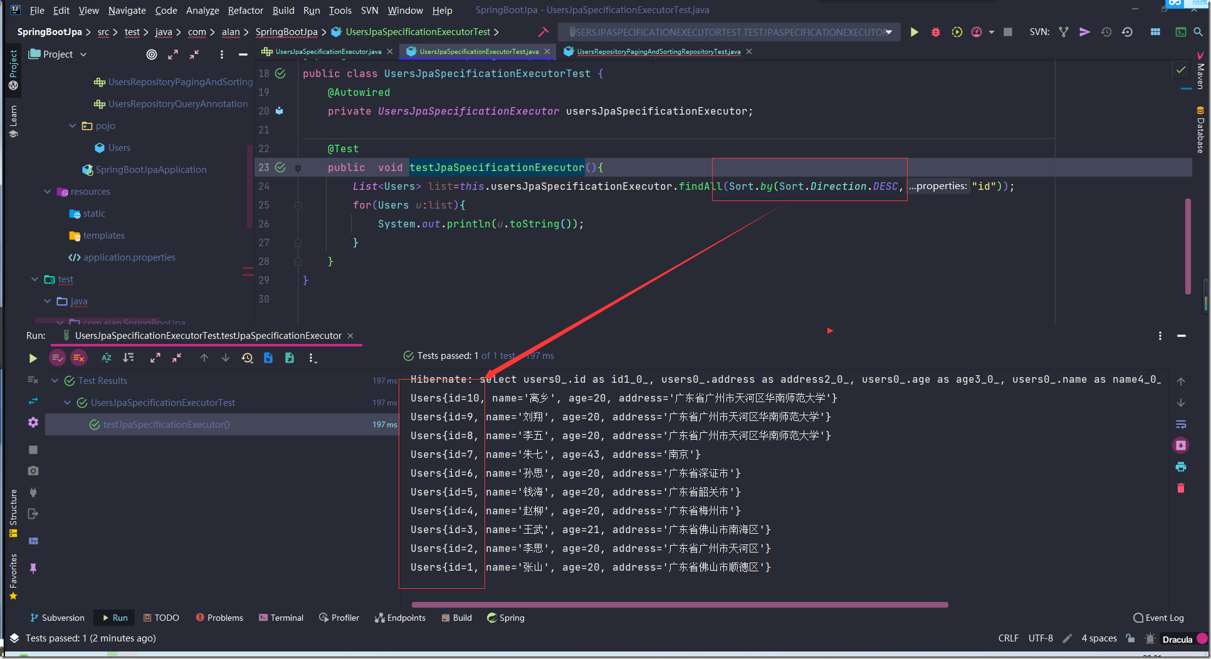1211x659 pixels.
Task: Expand all test results nodes
Action: [155, 358]
